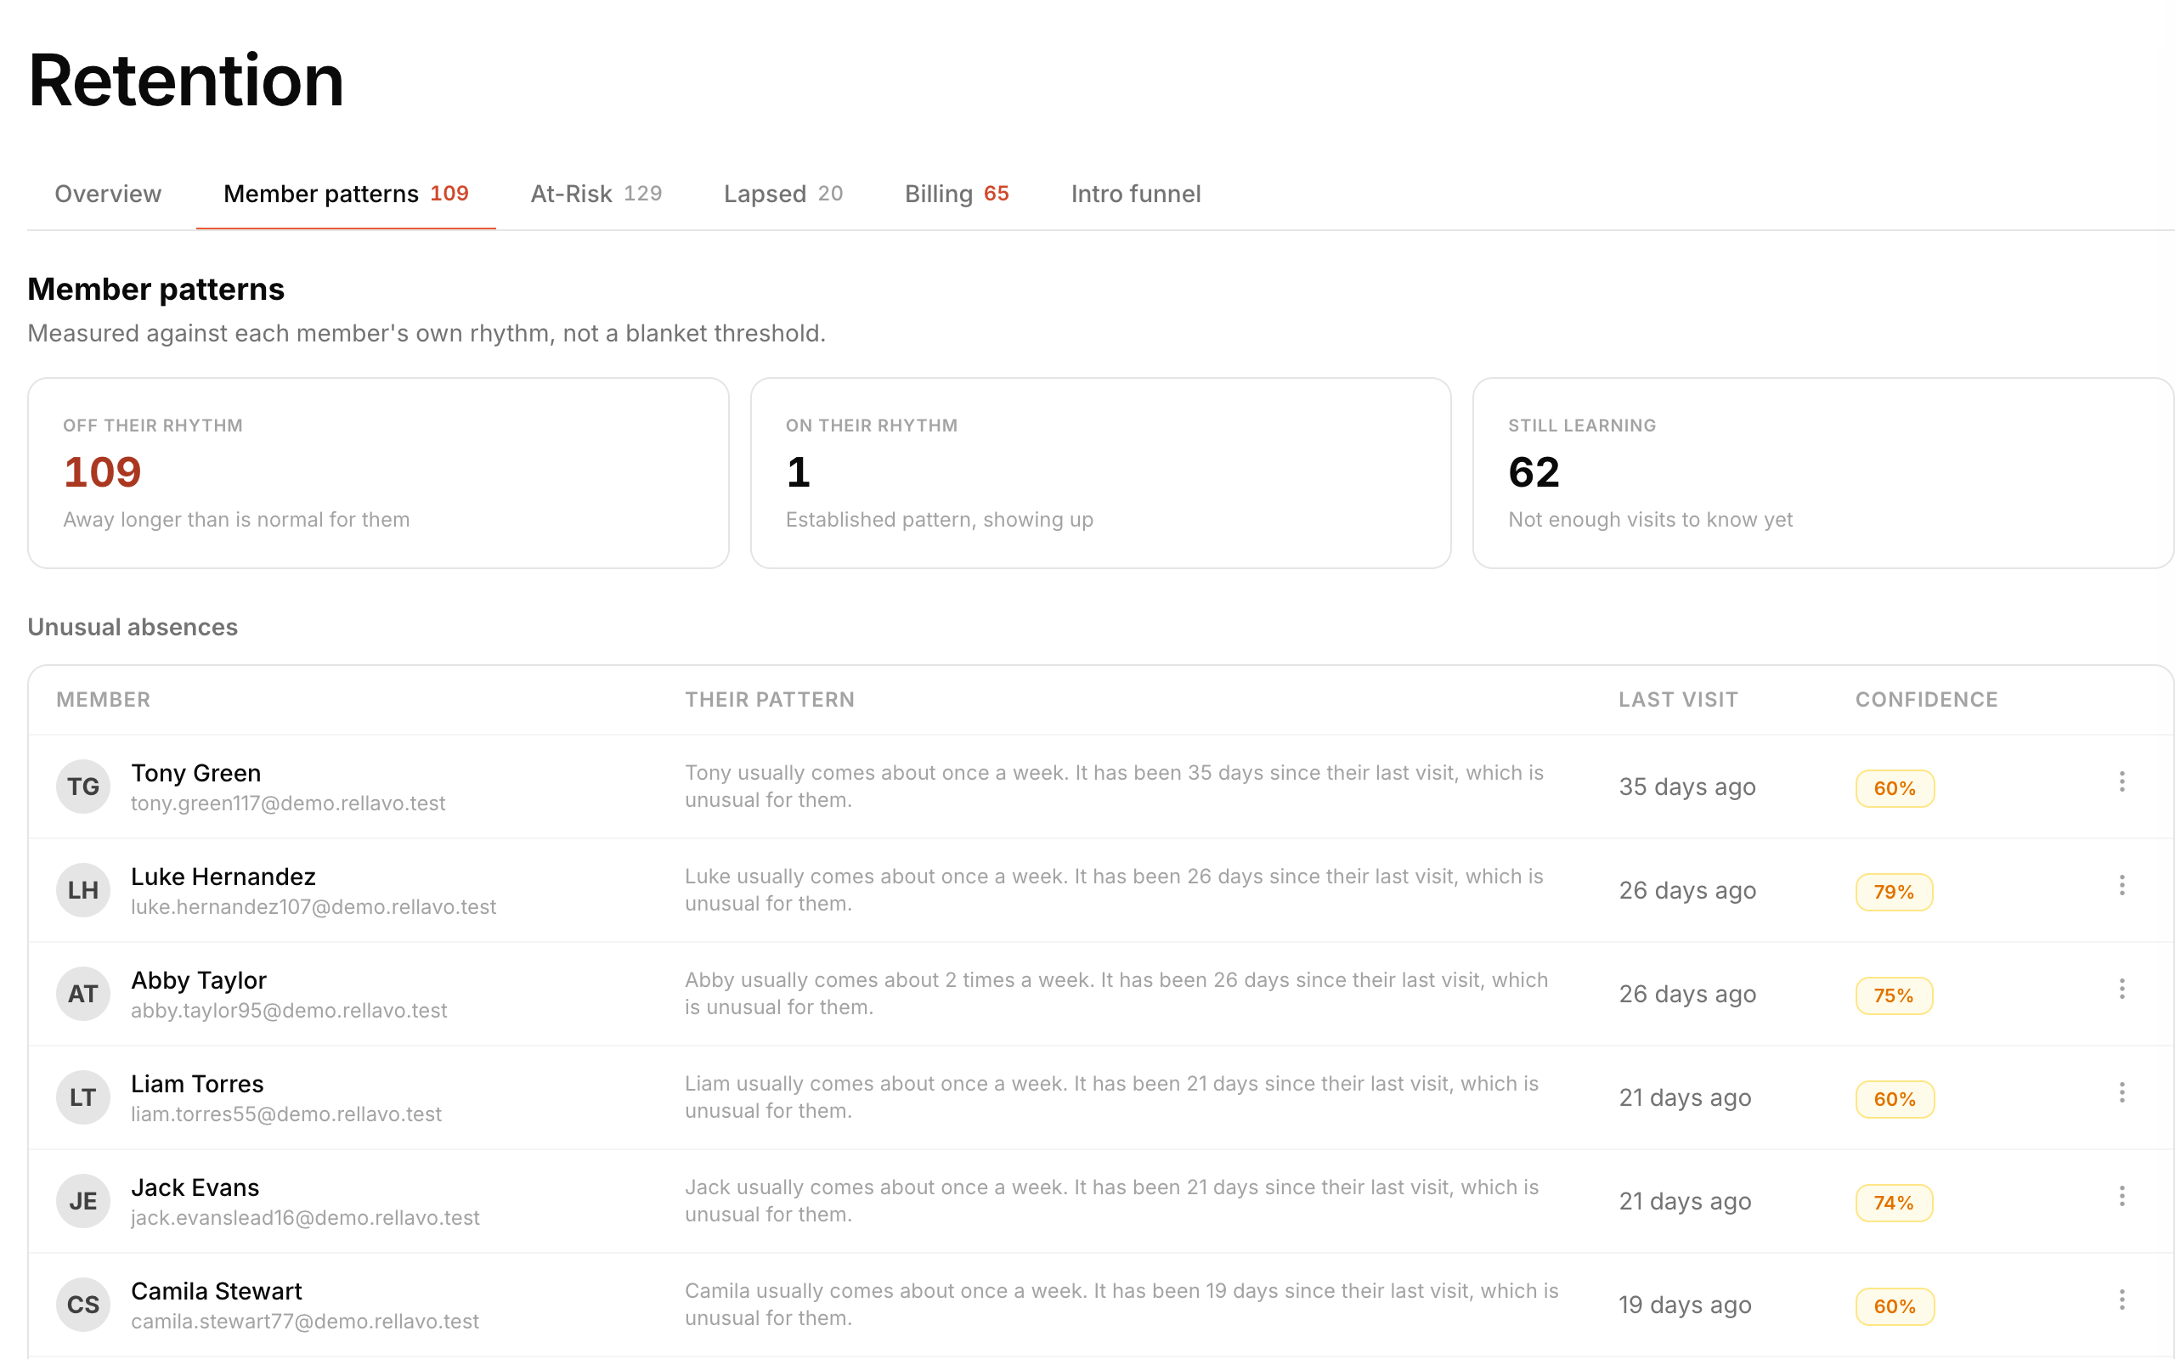Click the Confidence column header
The image size is (2175, 1359).
pos(1926,699)
